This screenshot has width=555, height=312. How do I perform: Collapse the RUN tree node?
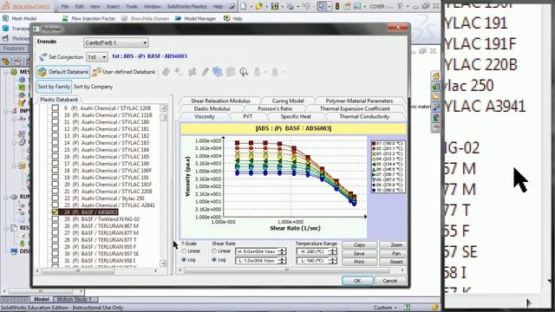(6, 197)
